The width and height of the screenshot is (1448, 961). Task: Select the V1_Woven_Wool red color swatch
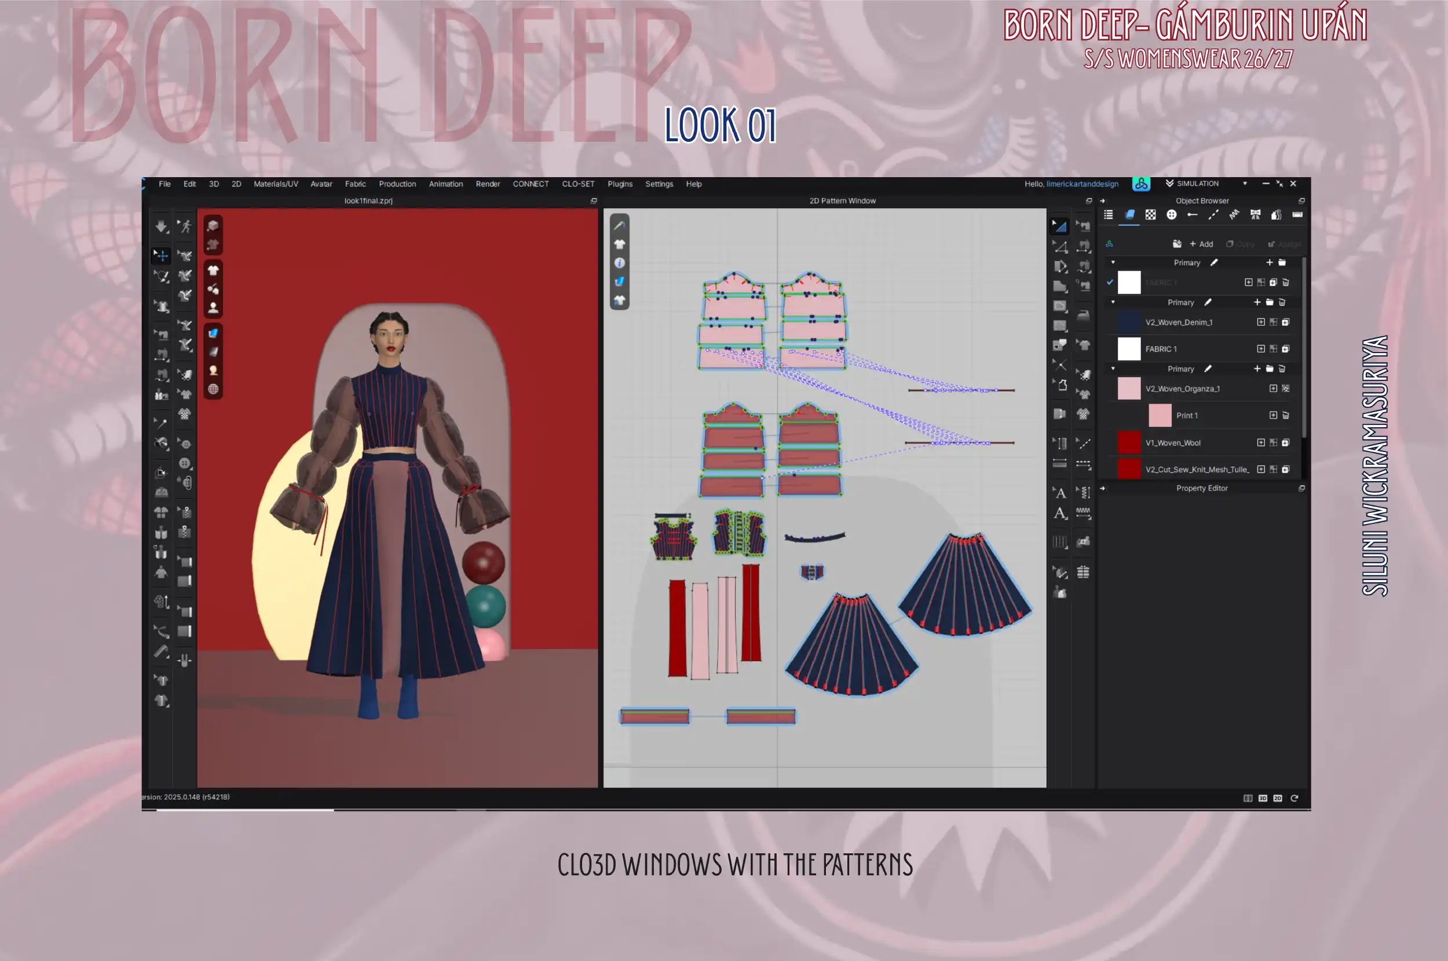1129,442
